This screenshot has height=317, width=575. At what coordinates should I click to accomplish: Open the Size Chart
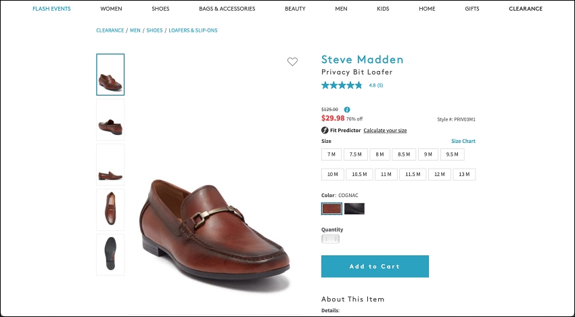[x=463, y=141]
